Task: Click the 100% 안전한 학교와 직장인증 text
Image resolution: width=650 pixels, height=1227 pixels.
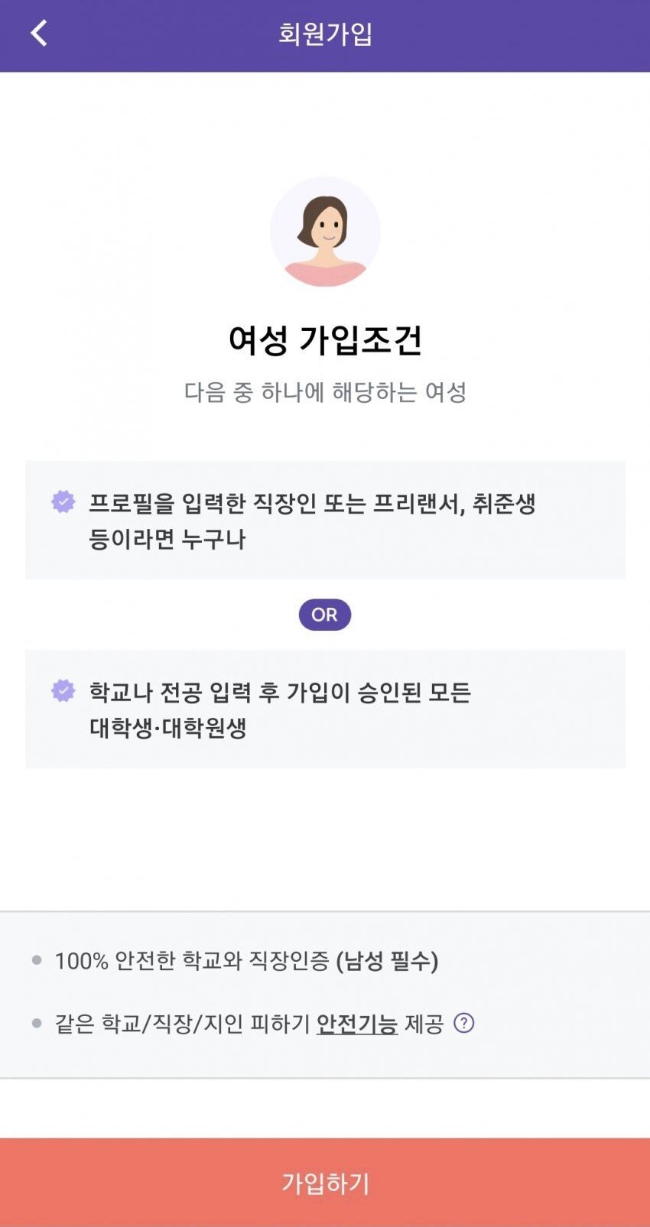Action: 191,961
